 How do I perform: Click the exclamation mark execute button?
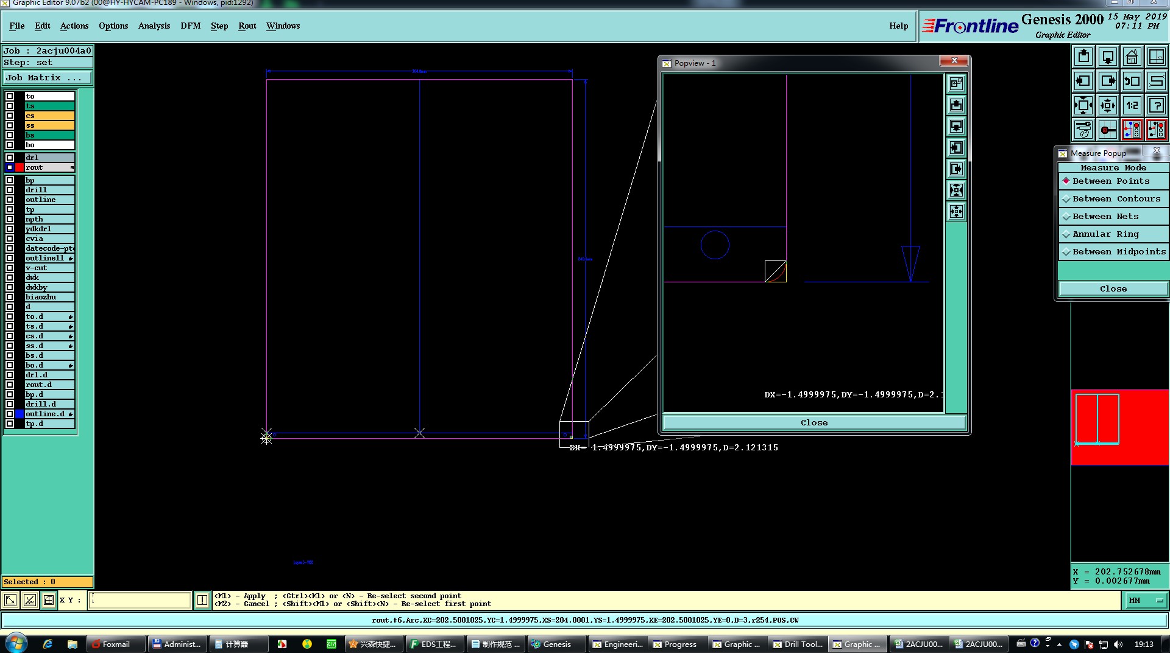202,600
